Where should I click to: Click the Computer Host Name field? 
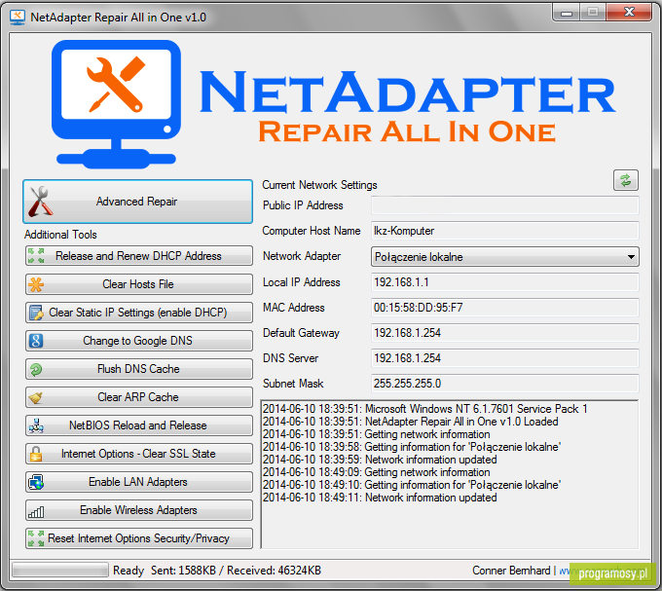(x=505, y=231)
